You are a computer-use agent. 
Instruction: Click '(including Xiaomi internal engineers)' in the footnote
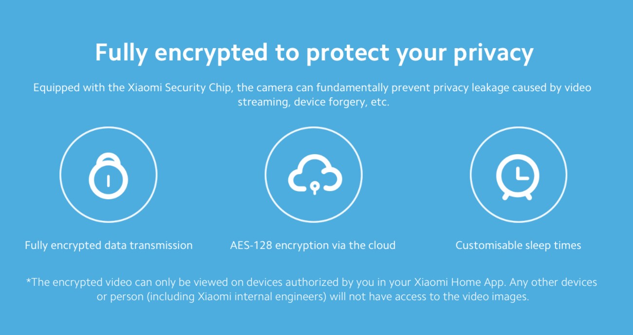(212, 297)
